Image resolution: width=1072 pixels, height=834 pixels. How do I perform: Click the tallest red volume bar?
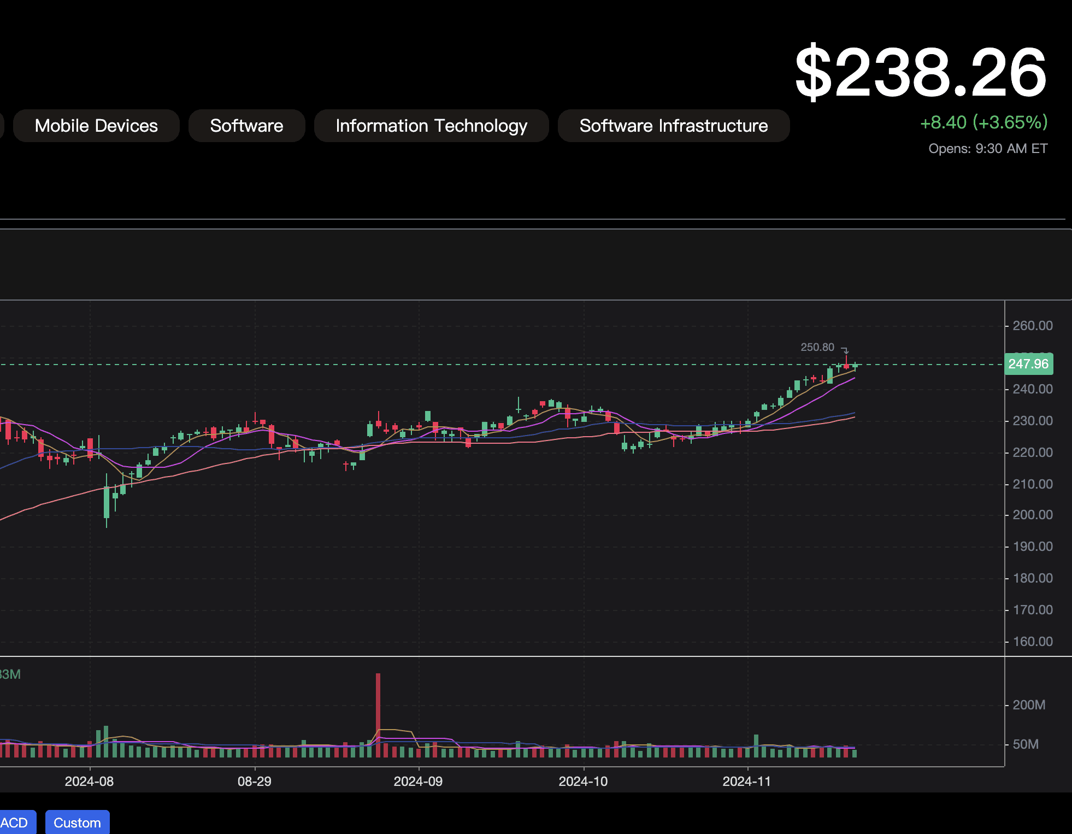click(x=378, y=715)
